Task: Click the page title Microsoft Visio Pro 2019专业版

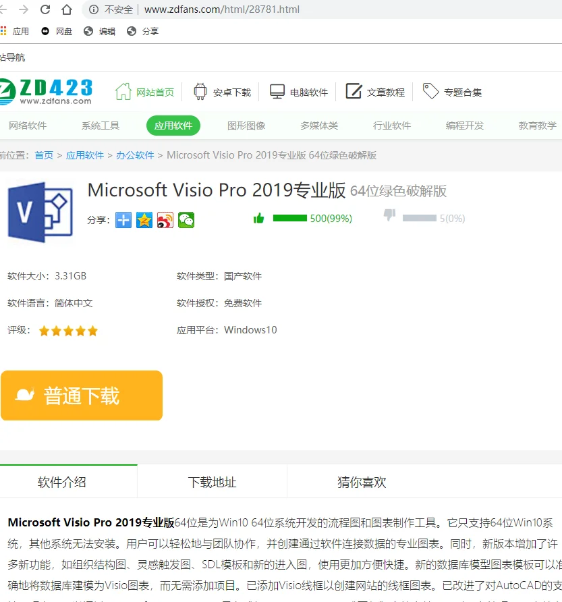Action: 217,190
